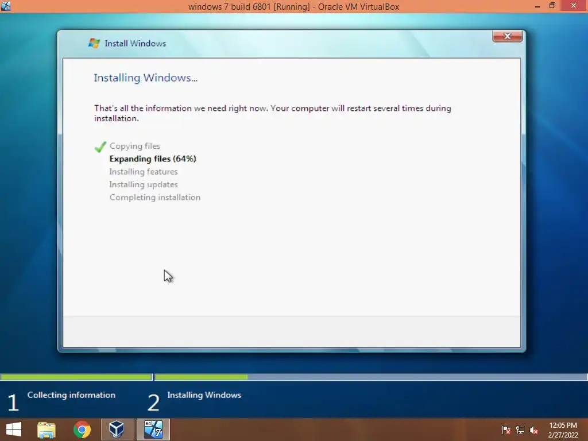
Task: Click the green checkmark beside Copying files
Action: pyautogui.click(x=100, y=146)
